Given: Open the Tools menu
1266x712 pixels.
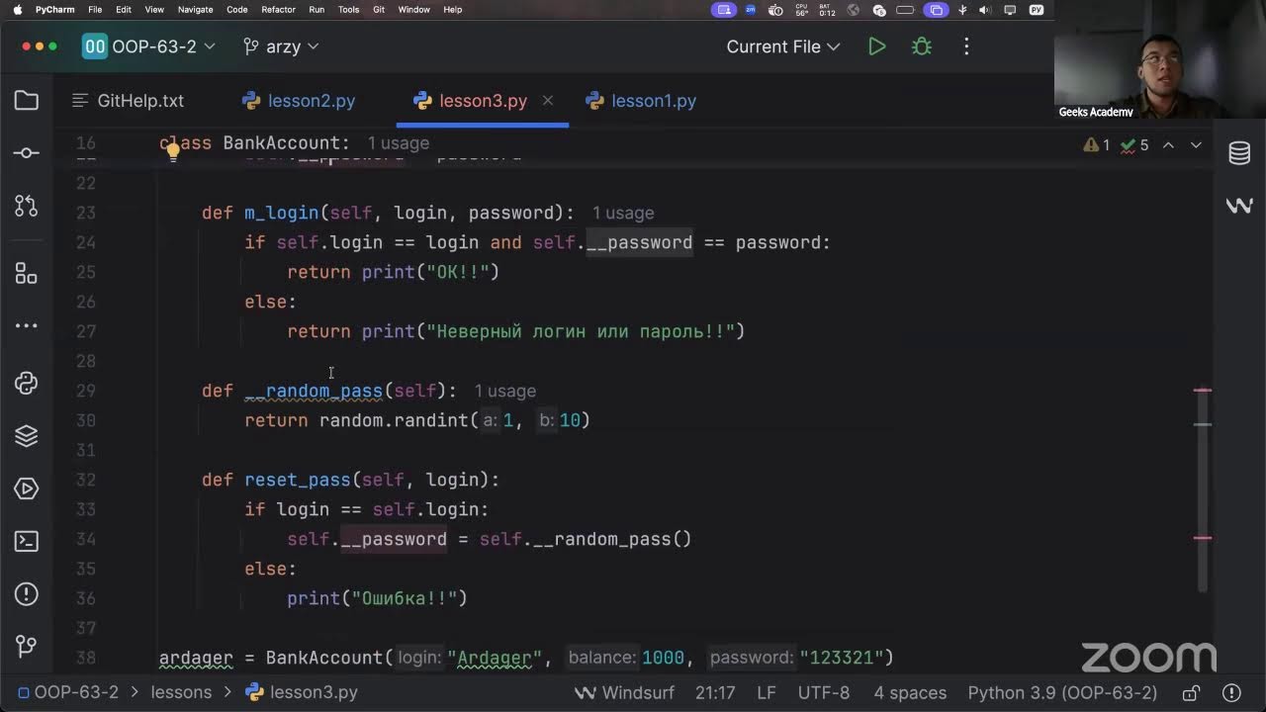Looking at the screenshot, I should tap(348, 10).
